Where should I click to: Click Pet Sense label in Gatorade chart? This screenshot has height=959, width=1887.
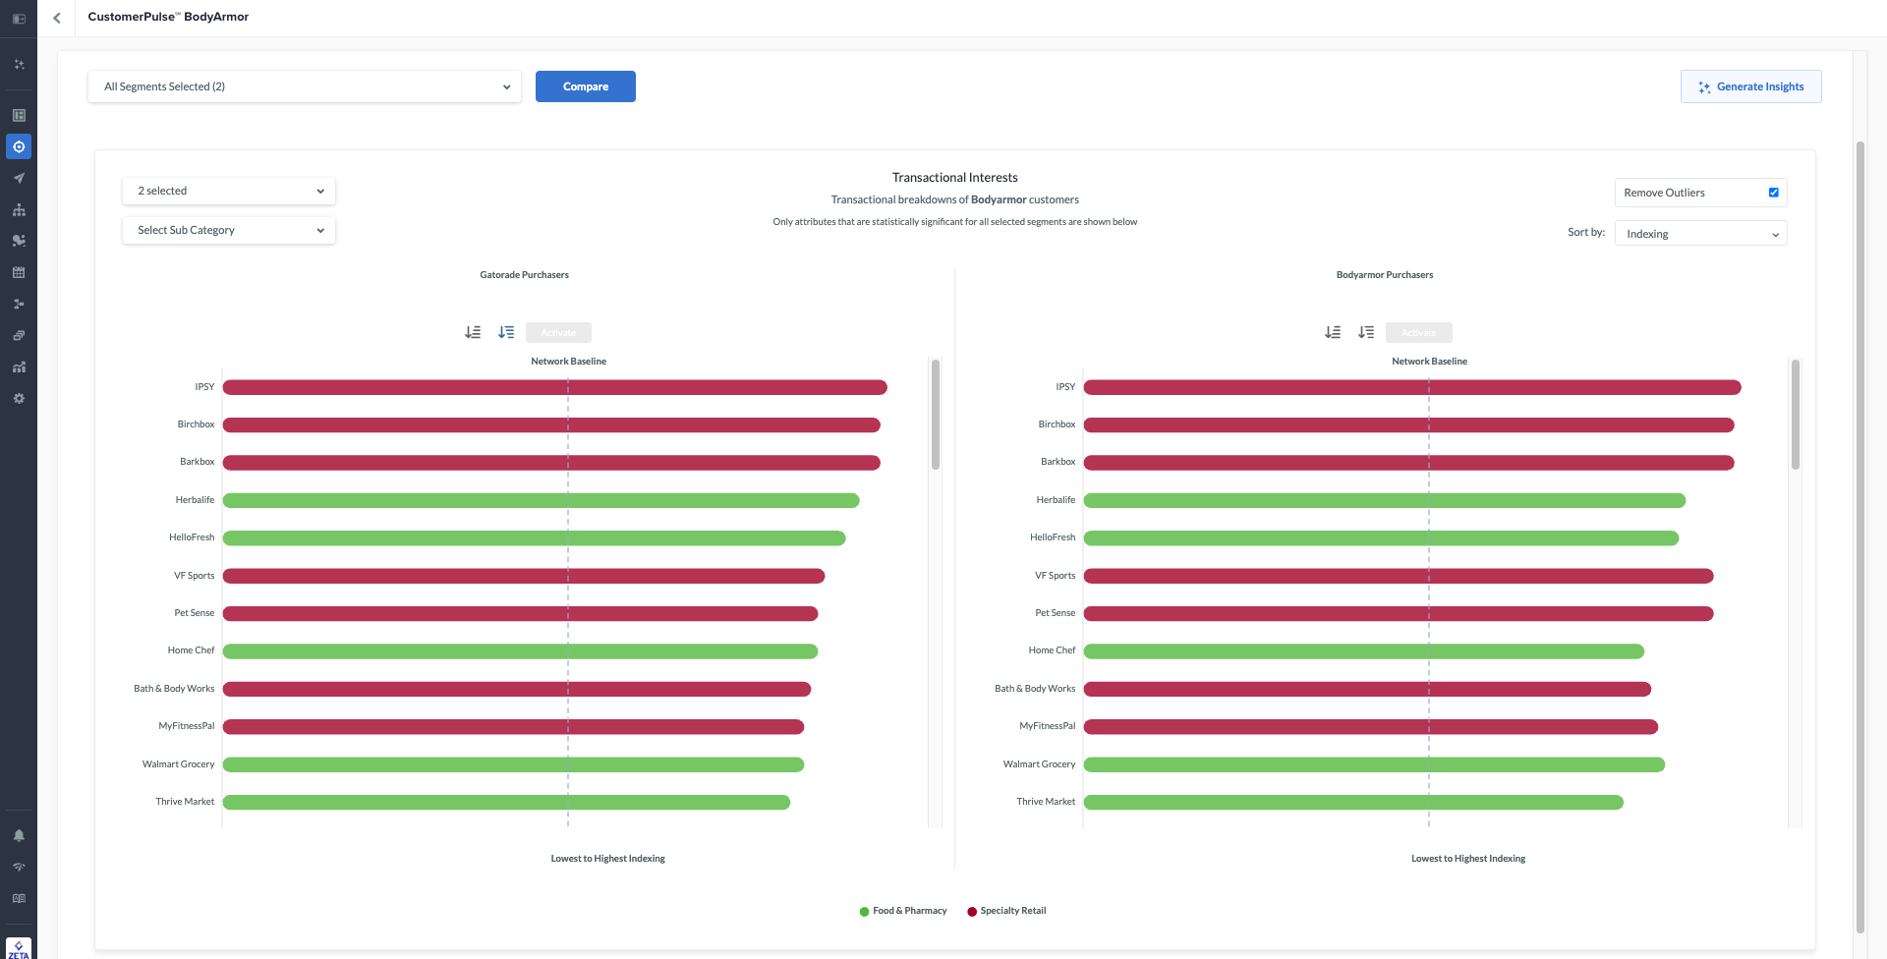pyautogui.click(x=195, y=613)
